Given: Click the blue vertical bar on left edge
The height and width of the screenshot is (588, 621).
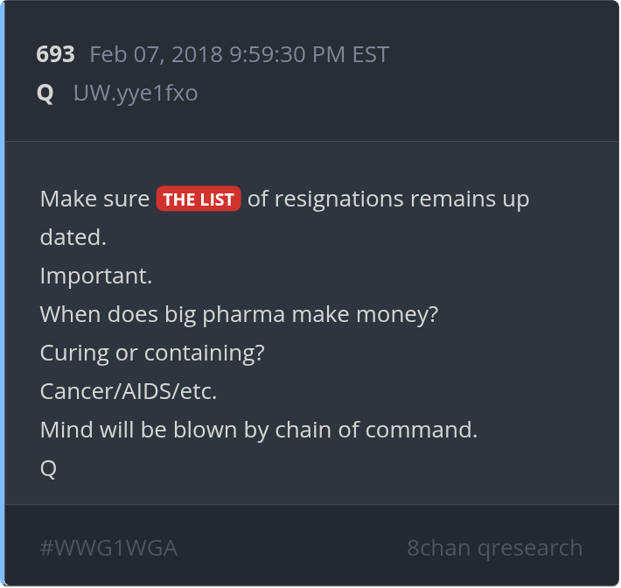Looking at the screenshot, I should pos(3,294).
